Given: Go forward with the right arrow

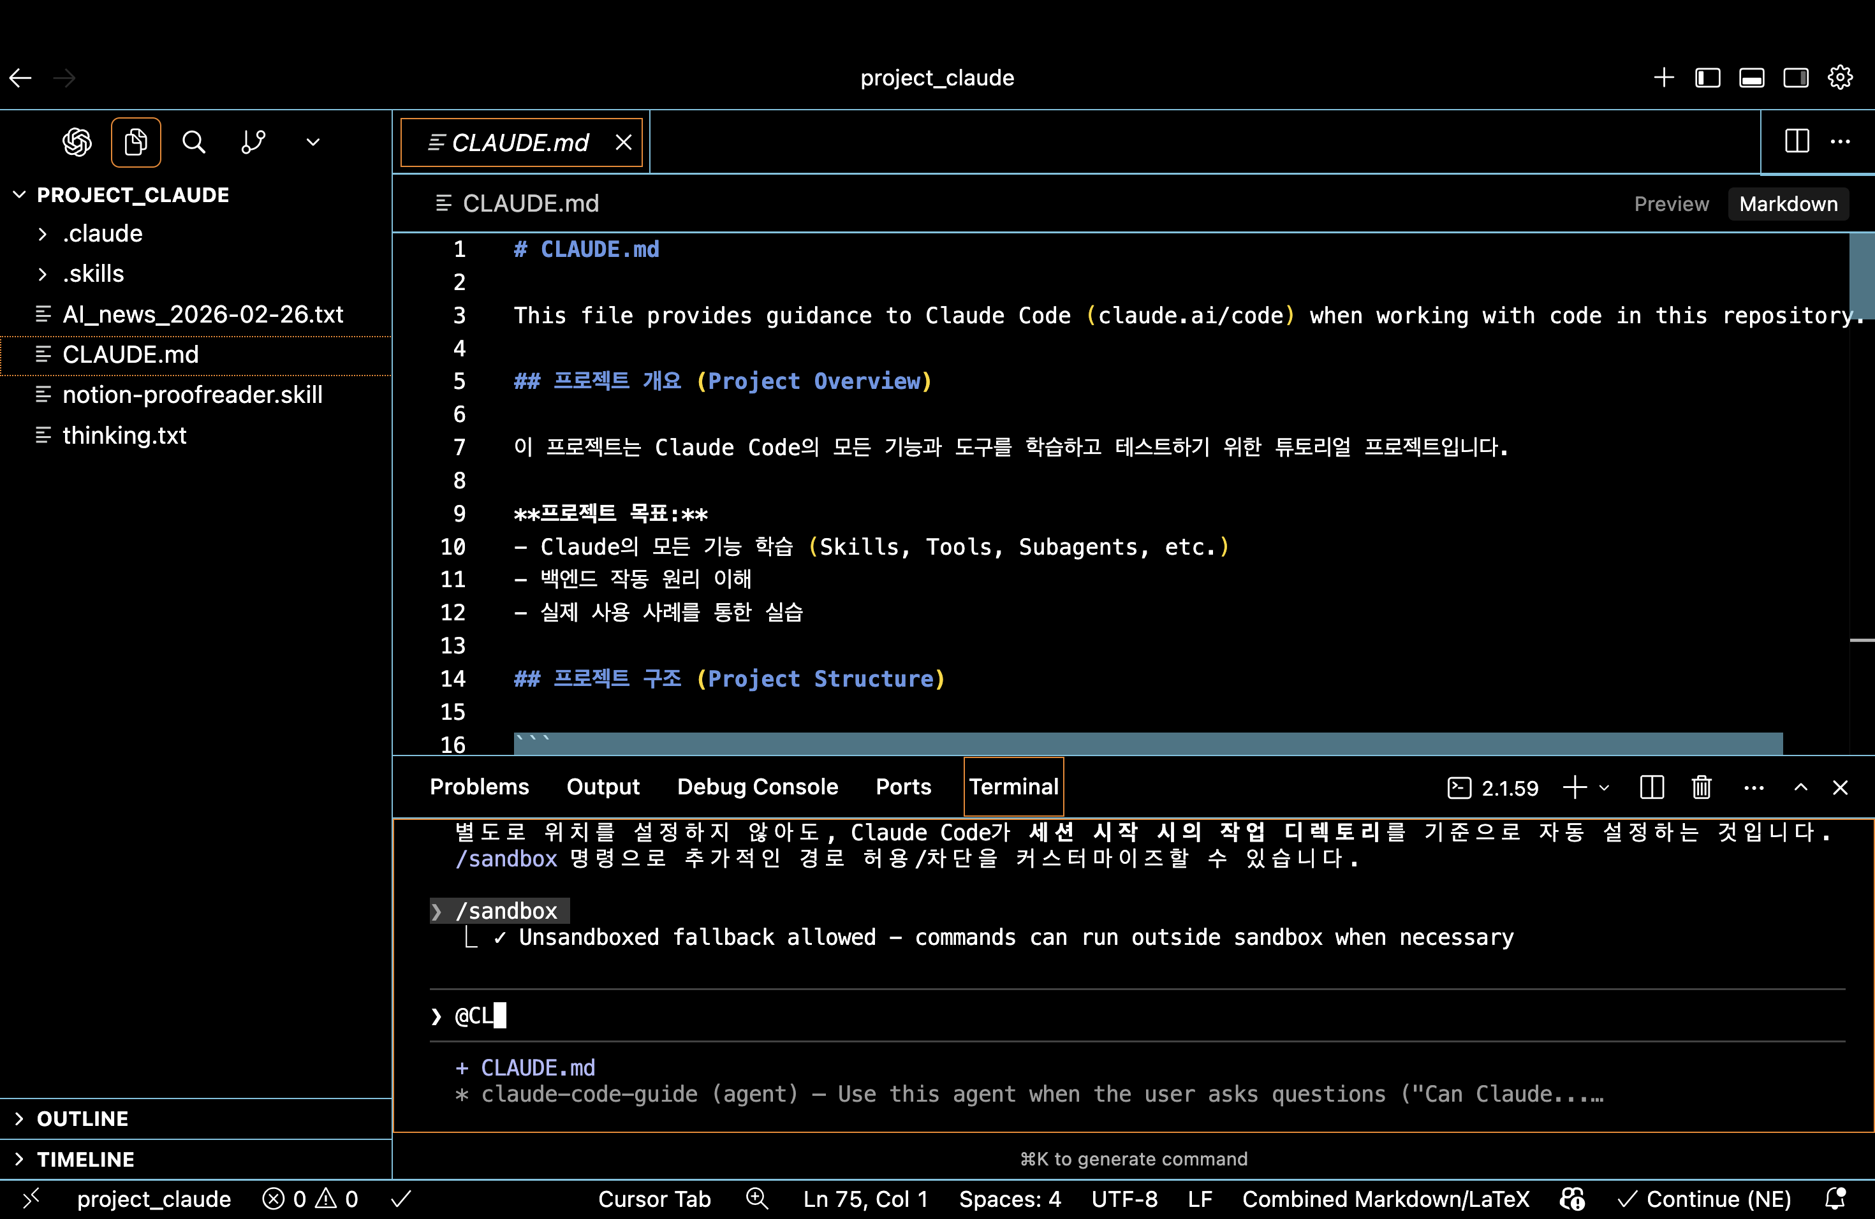Looking at the screenshot, I should click(64, 77).
